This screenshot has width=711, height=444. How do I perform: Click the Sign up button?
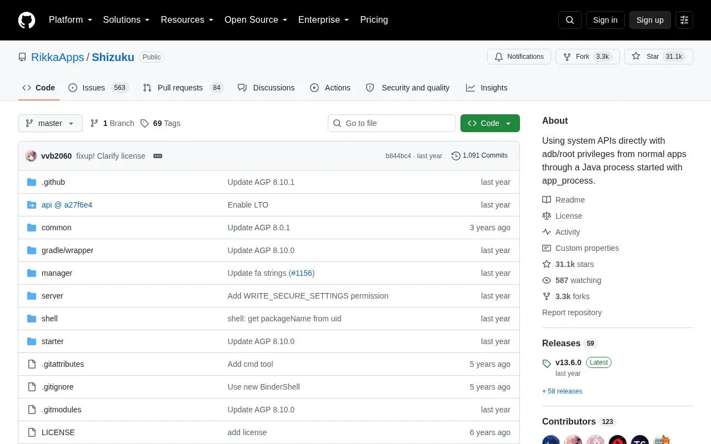(x=650, y=20)
